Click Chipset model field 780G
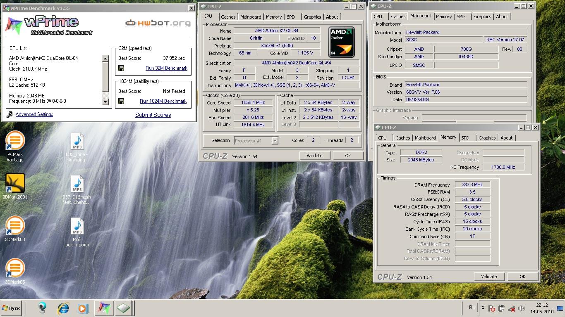The image size is (565, 317). (466, 49)
